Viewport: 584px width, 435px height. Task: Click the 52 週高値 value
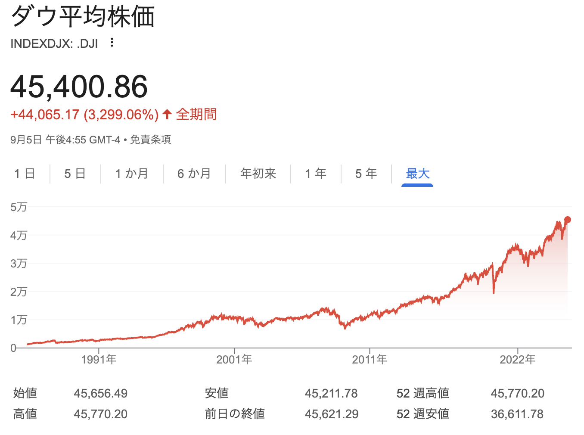518,393
